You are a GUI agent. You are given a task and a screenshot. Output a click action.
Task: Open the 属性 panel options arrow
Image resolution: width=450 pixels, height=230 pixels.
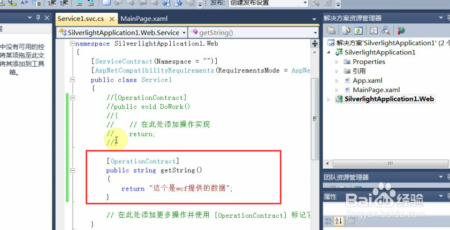click(441, 196)
